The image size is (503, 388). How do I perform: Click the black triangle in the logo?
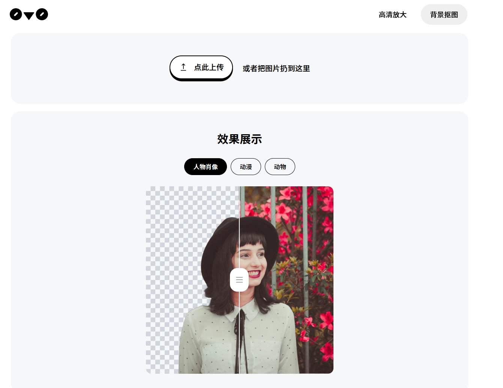29,16
